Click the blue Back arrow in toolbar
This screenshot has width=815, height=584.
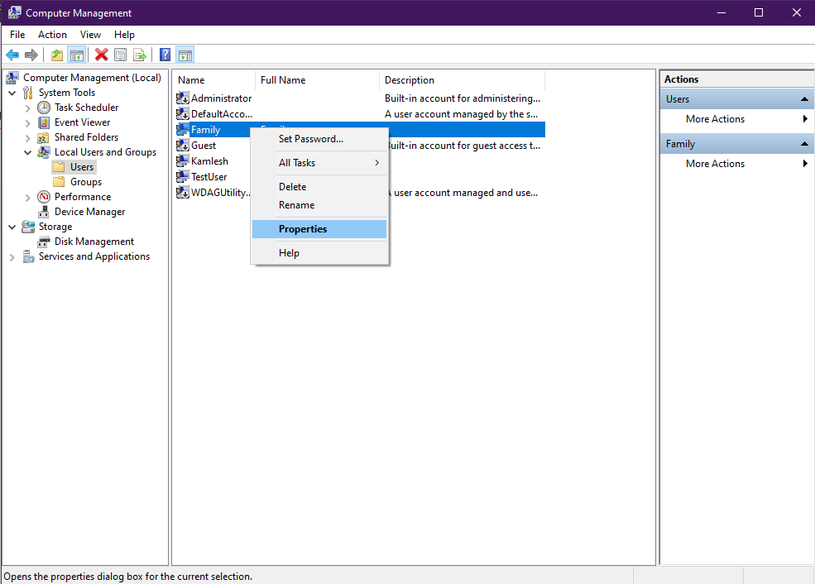point(12,55)
